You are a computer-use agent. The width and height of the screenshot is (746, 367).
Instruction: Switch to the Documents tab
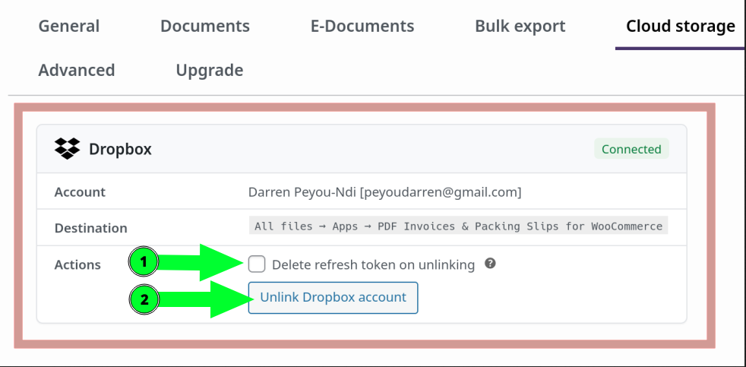point(205,26)
